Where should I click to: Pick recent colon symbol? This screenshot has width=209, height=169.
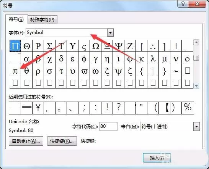point(96,108)
